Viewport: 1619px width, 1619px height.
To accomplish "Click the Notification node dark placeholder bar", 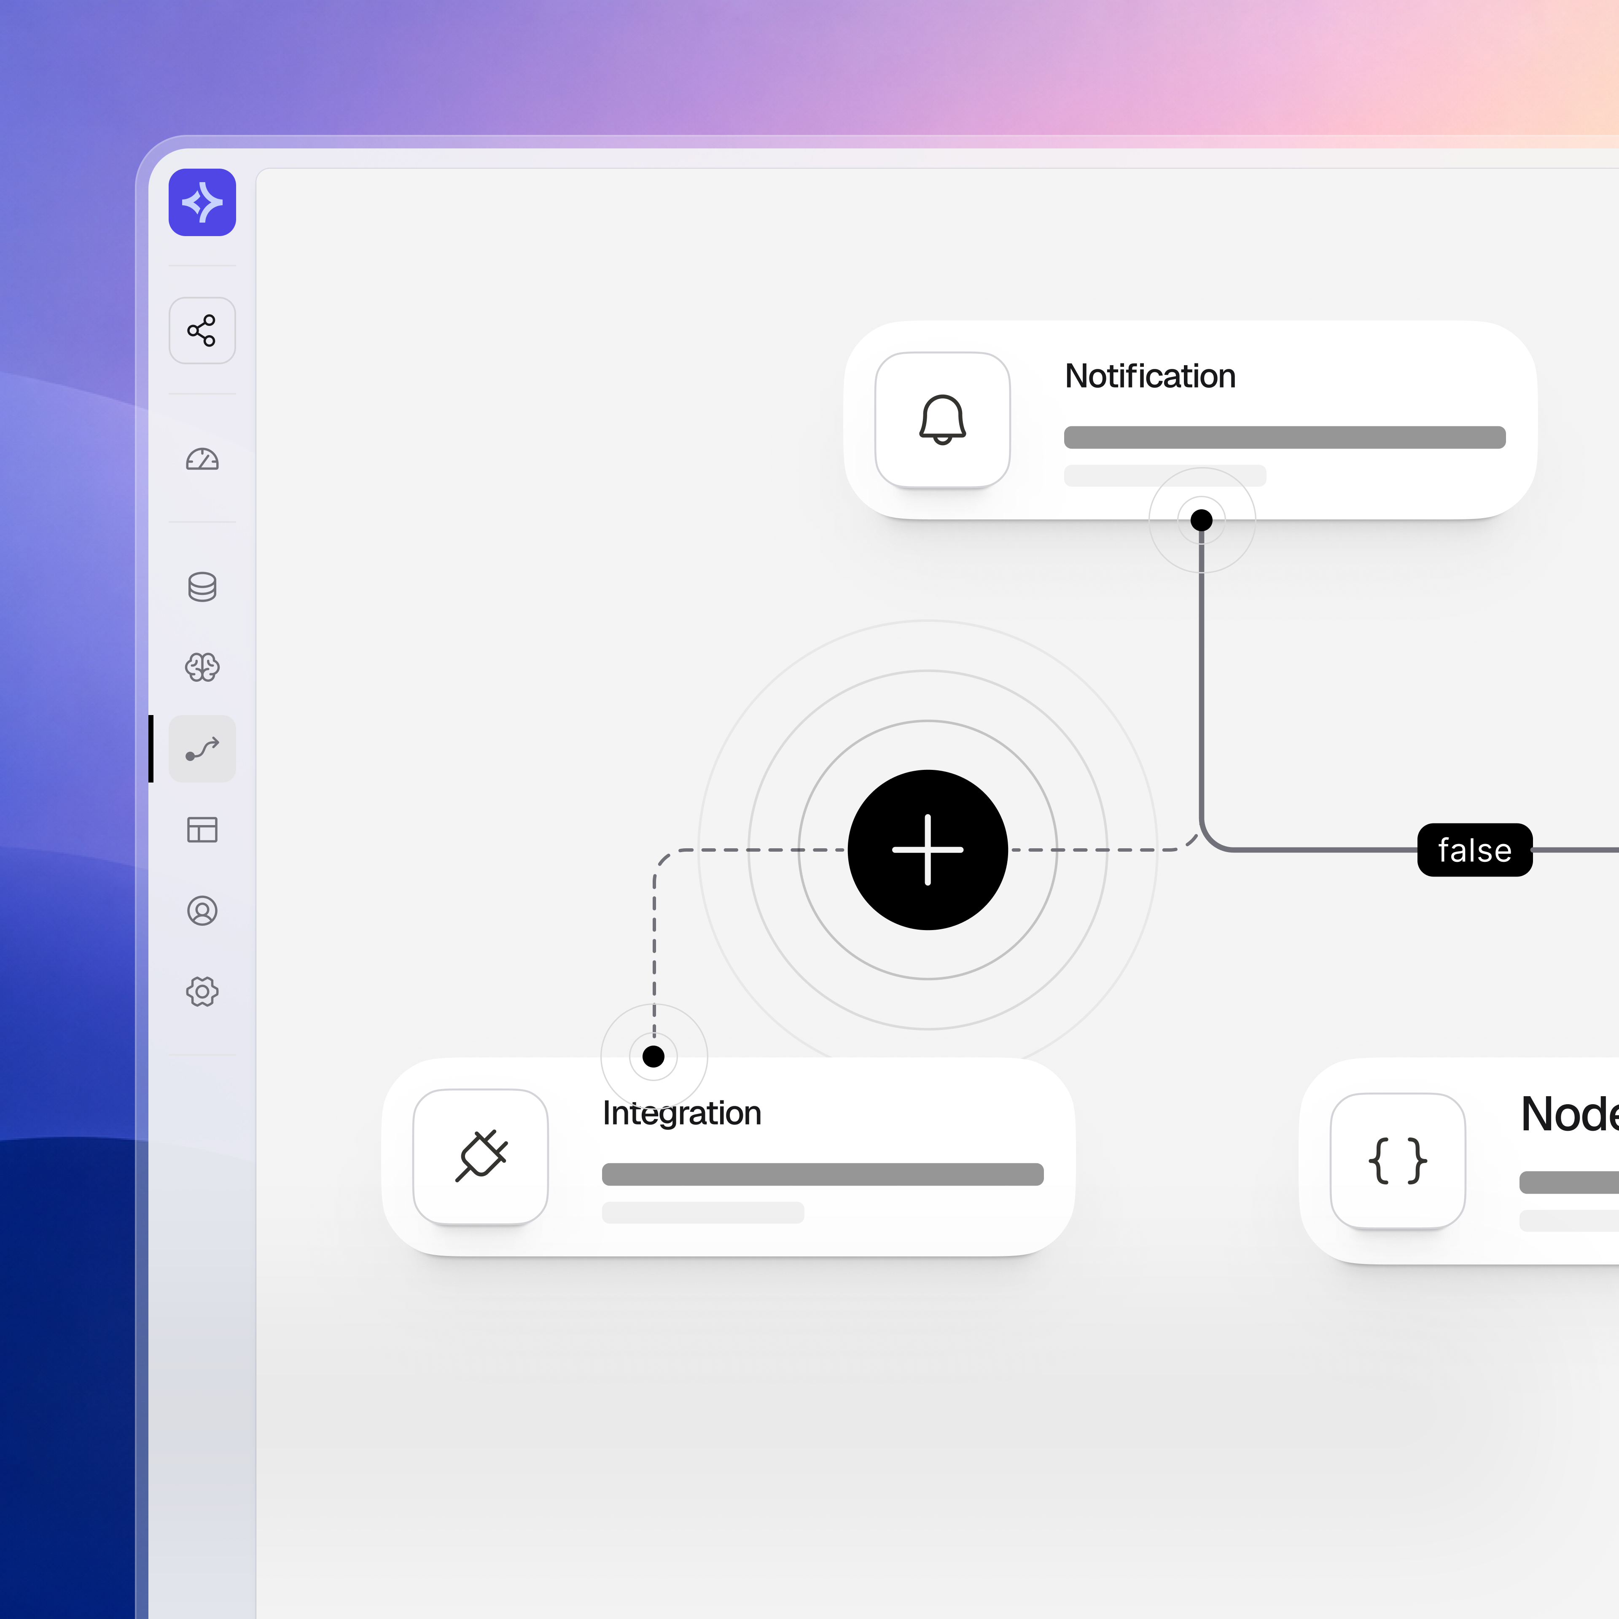I will click(x=1285, y=438).
